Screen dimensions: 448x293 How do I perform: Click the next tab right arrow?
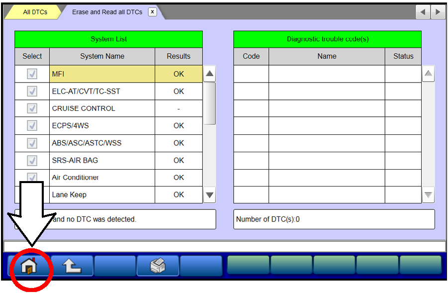point(438,12)
